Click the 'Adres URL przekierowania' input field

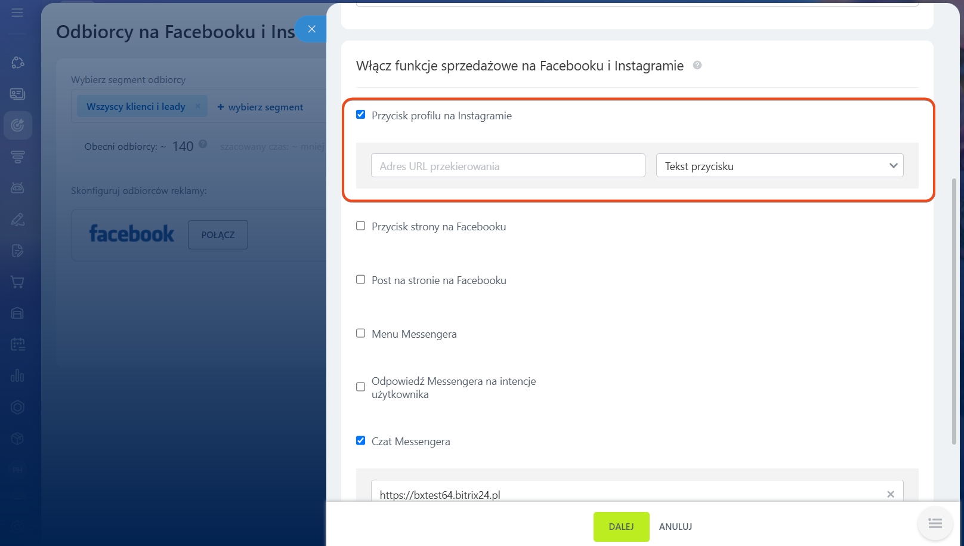[508, 165]
